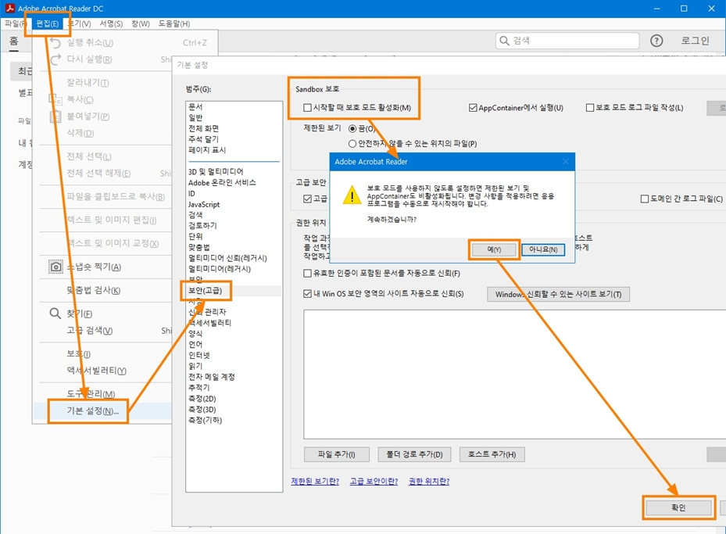The width and height of the screenshot is (726, 534).
Task: Click the trusted locations list box
Action: point(514,375)
